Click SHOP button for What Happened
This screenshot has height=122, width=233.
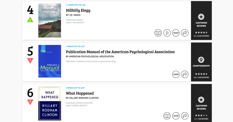tap(176, 116)
